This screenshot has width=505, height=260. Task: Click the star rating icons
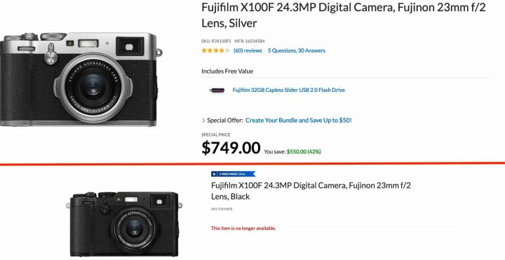(216, 50)
